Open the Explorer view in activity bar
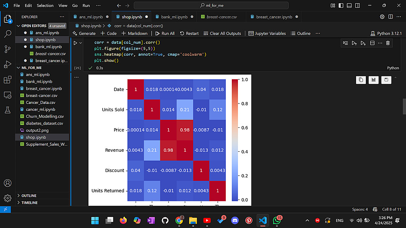Image resolution: width=406 pixels, height=228 pixels. tap(7, 19)
